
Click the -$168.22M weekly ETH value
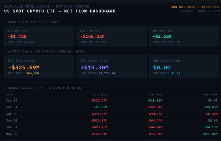click(x=92, y=36)
